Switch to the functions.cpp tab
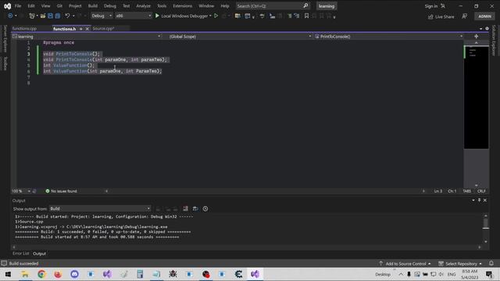 (24, 29)
